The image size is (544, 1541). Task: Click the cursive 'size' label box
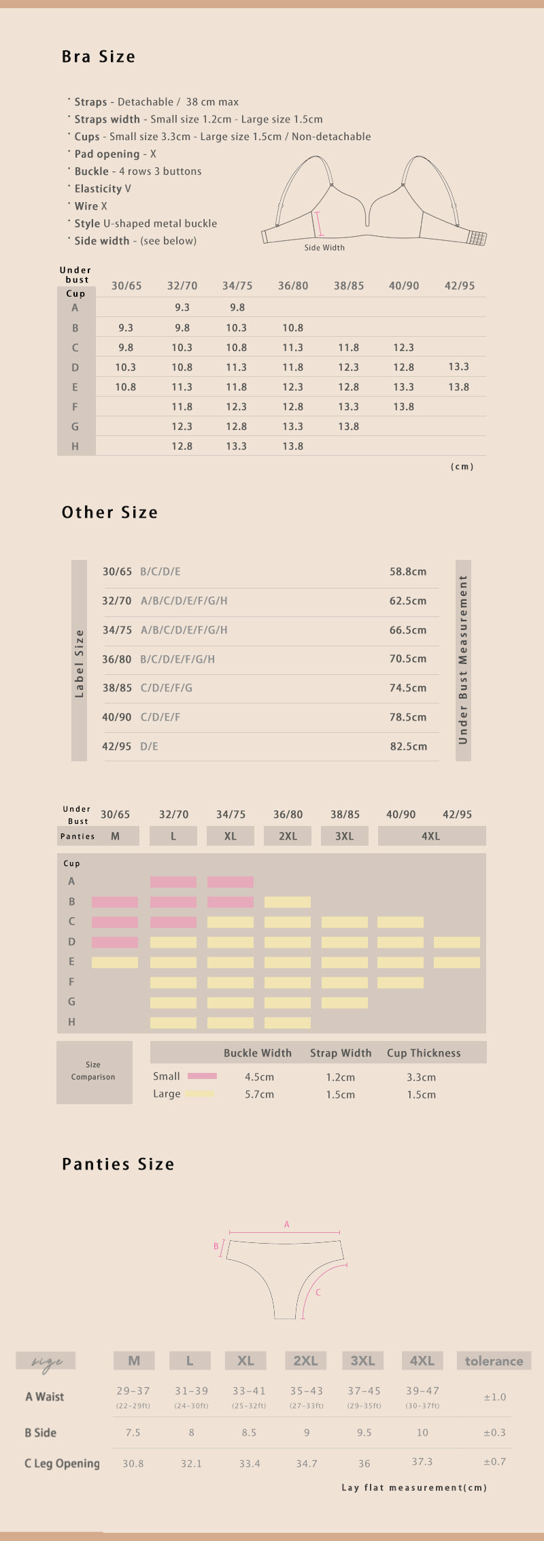click(x=46, y=1361)
